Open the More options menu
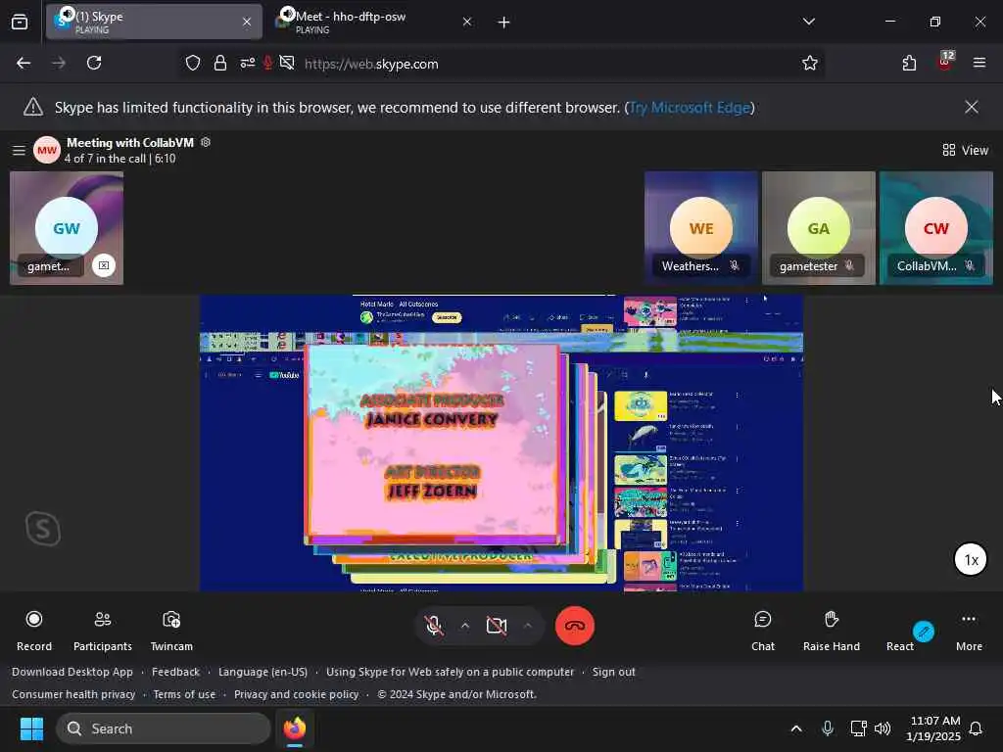Viewport: 1003px width, 752px height. (x=969, y=631)
